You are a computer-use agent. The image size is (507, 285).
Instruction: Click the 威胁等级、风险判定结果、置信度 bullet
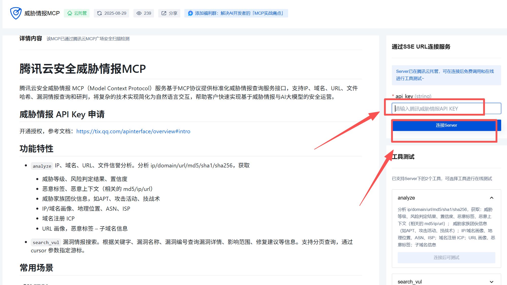pyautogui.click(x=85, y=179)
